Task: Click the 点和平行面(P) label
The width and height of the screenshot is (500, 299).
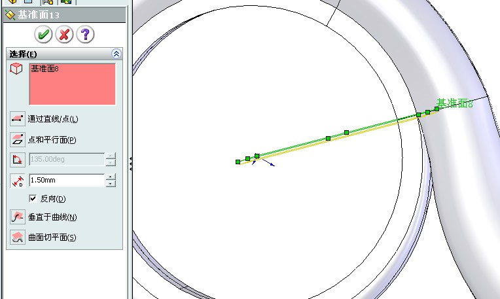Action: click(x=52, y=139)
